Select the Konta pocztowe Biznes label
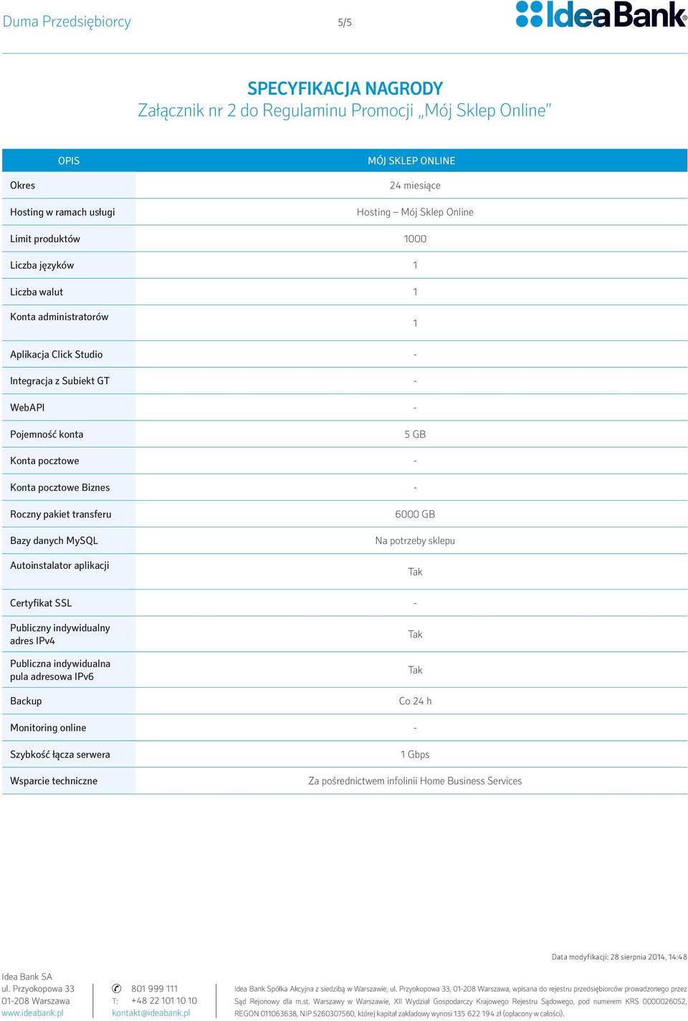The width and height of the screenshot is (688, 1021). coord(60,488)
